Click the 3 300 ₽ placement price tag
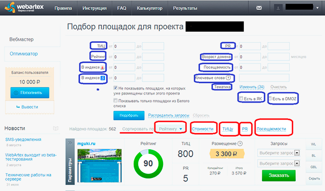 point(227,154)
